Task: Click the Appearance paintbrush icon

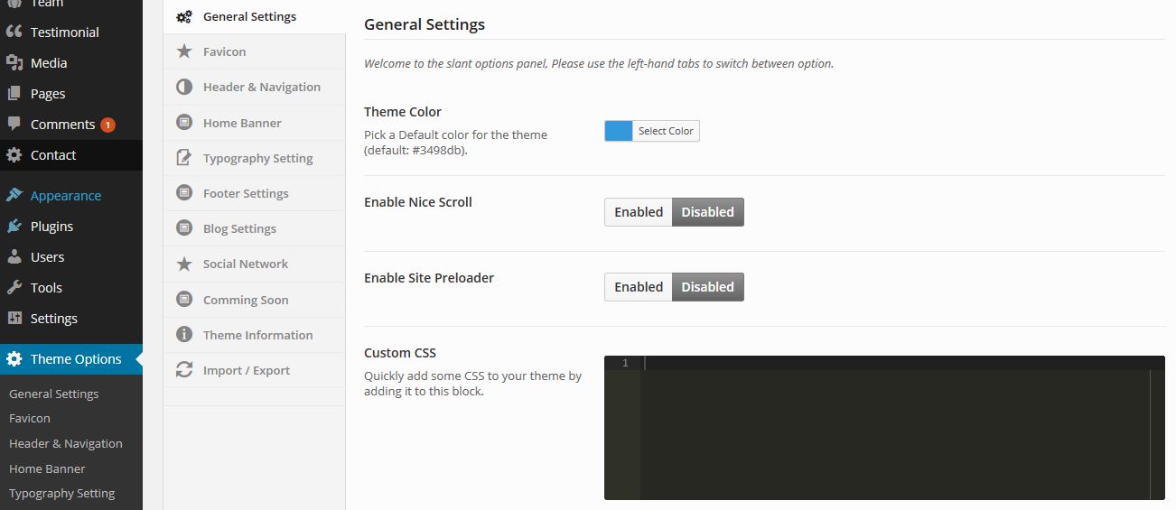Action: click(x=14, y=196)
